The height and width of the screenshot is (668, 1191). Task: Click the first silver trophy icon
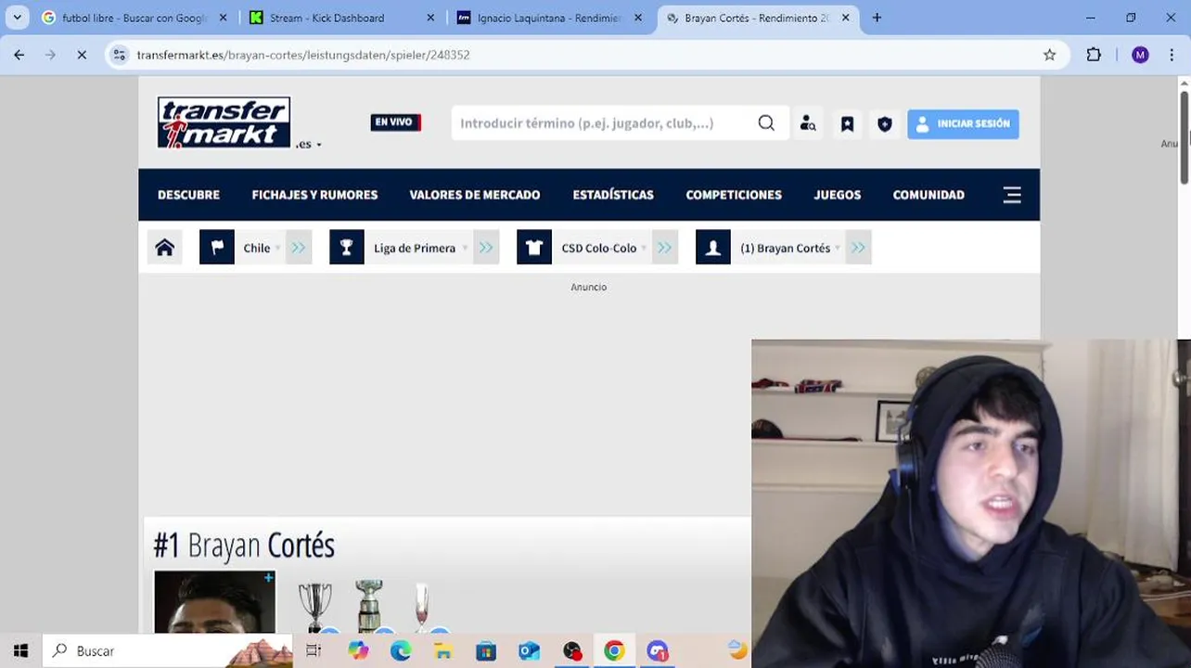[x=315, y=606]
